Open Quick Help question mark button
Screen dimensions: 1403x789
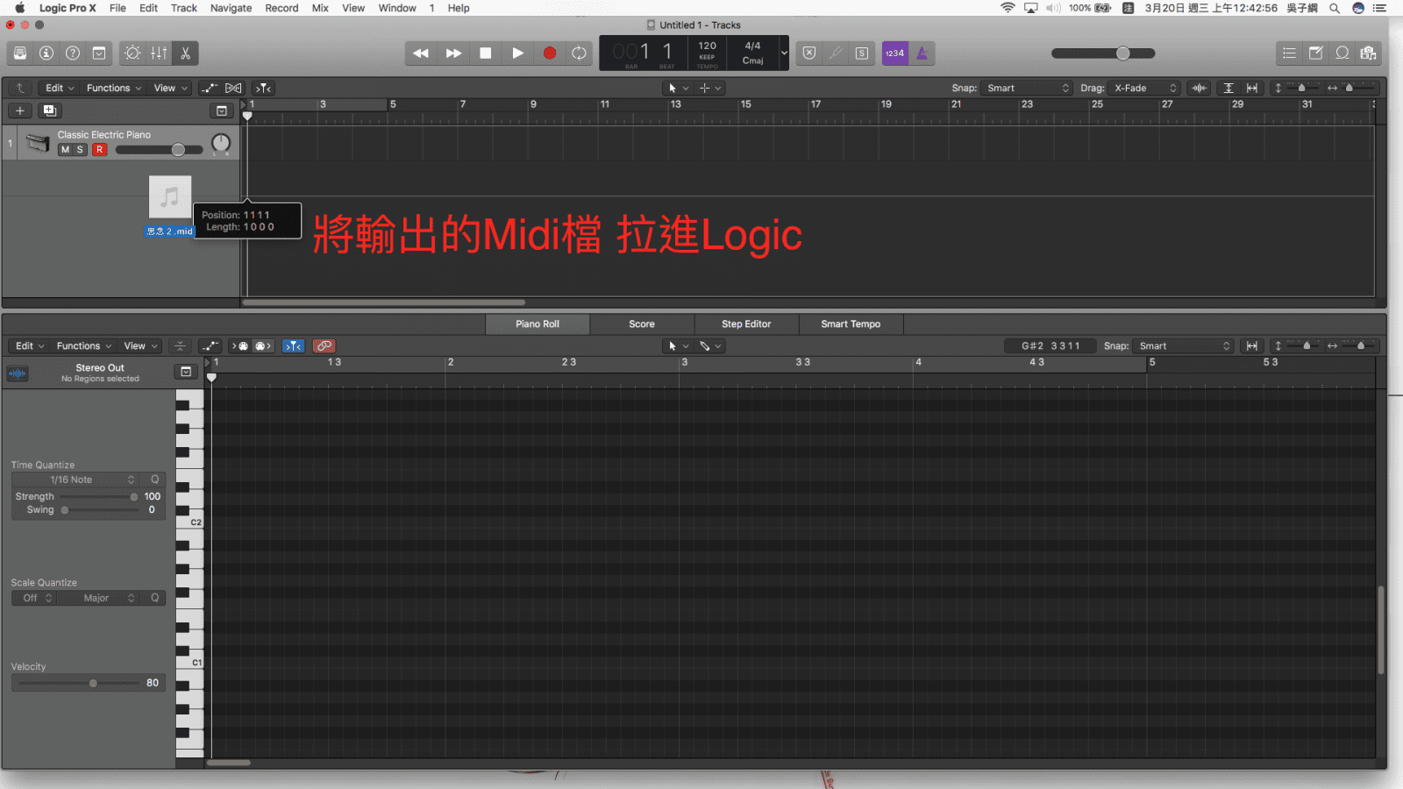[73, 53]
